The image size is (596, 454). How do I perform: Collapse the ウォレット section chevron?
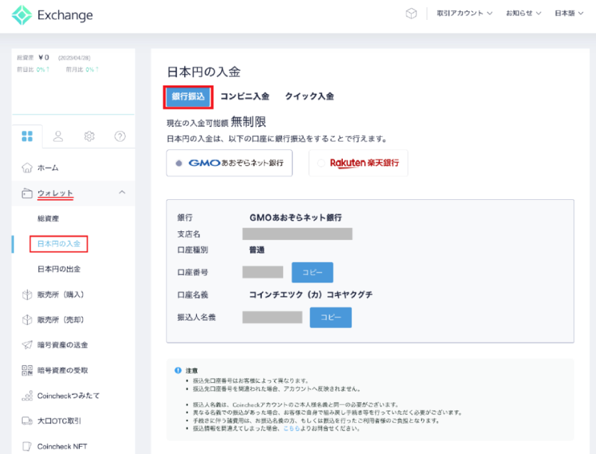click(x=122, y=192)
